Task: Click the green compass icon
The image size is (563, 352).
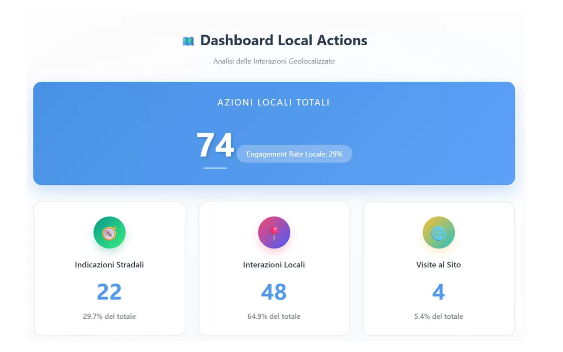Action: click(109, 233)
